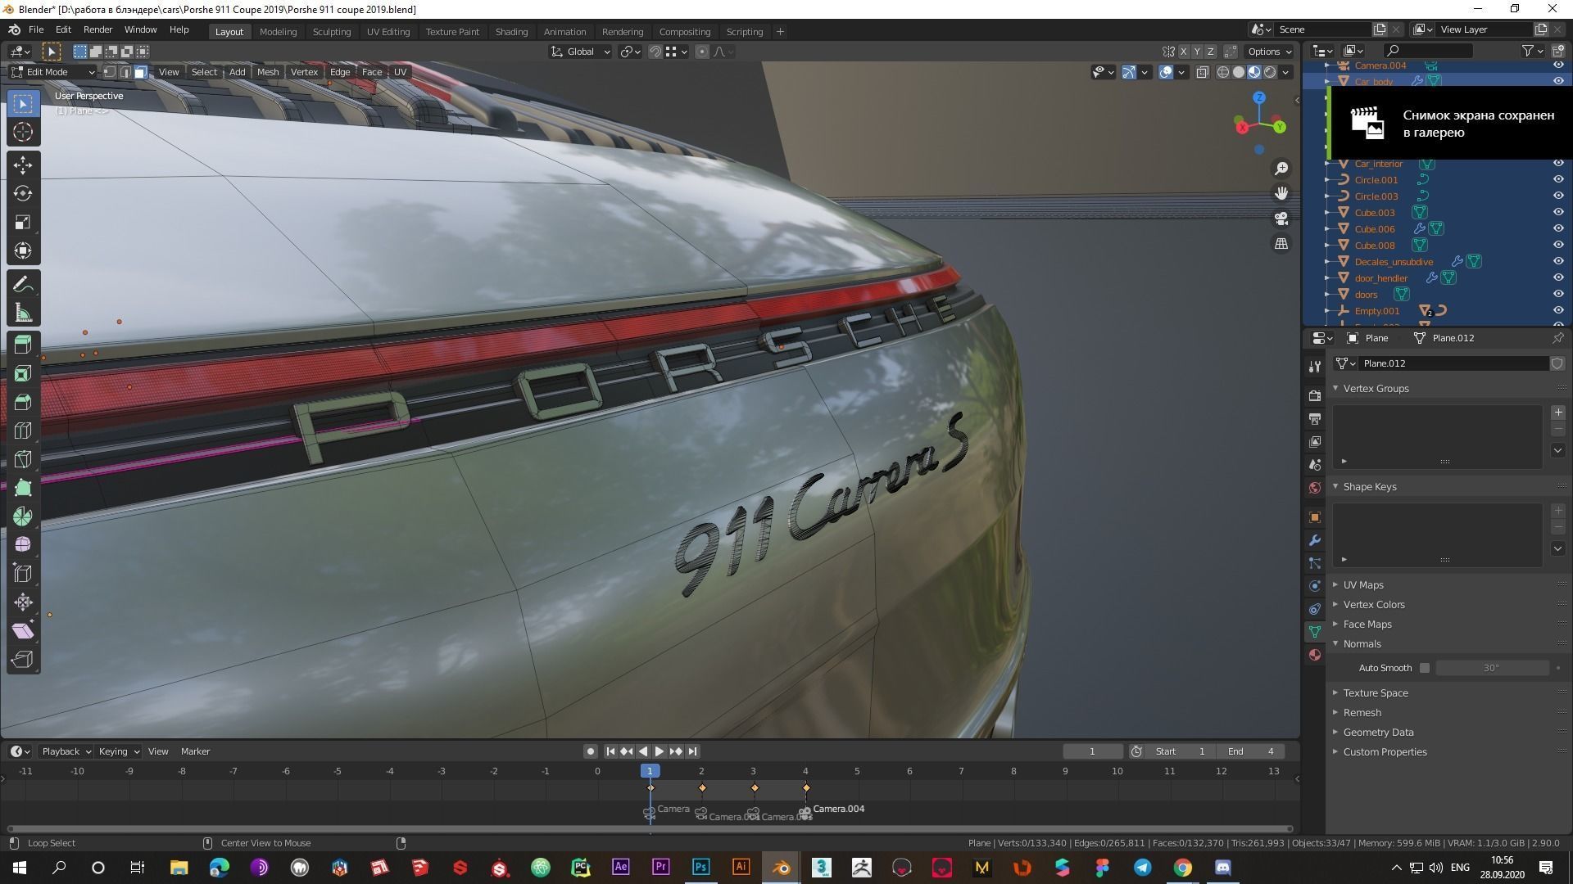Viewport: 1573px width, 884px height.
Task: Open the Playback dropdown in timeline
Action: coord(66,751)
